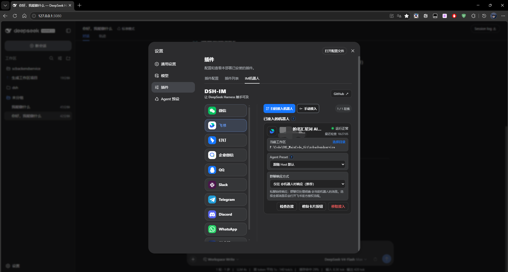Screen dimensions: 508x272
Task: Click the add-app grid icon in address bar
Action: [x=392, y=16]
